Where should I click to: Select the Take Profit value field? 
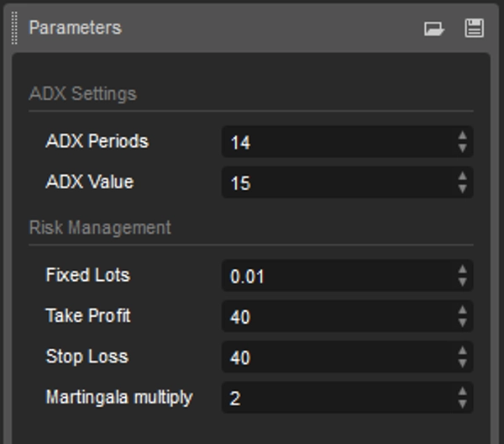(336, 317)
